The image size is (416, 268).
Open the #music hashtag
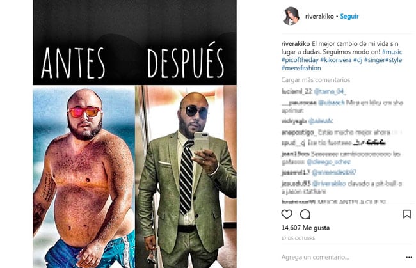point(392,52)
